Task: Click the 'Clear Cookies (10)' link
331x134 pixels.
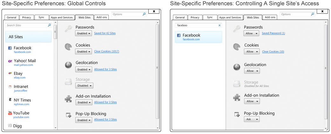Action: [x=273, y=51]
